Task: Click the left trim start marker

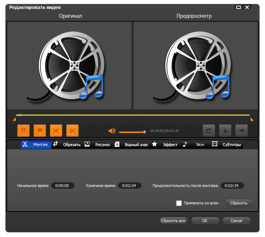Action: pyautogui.click(x=14, y=119)
